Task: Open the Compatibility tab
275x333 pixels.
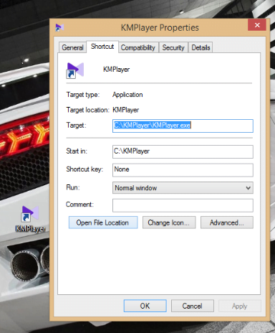Action: [x=138, y=47]
